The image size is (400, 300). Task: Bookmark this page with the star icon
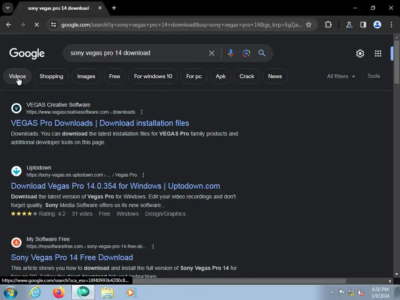coord(309,25)
